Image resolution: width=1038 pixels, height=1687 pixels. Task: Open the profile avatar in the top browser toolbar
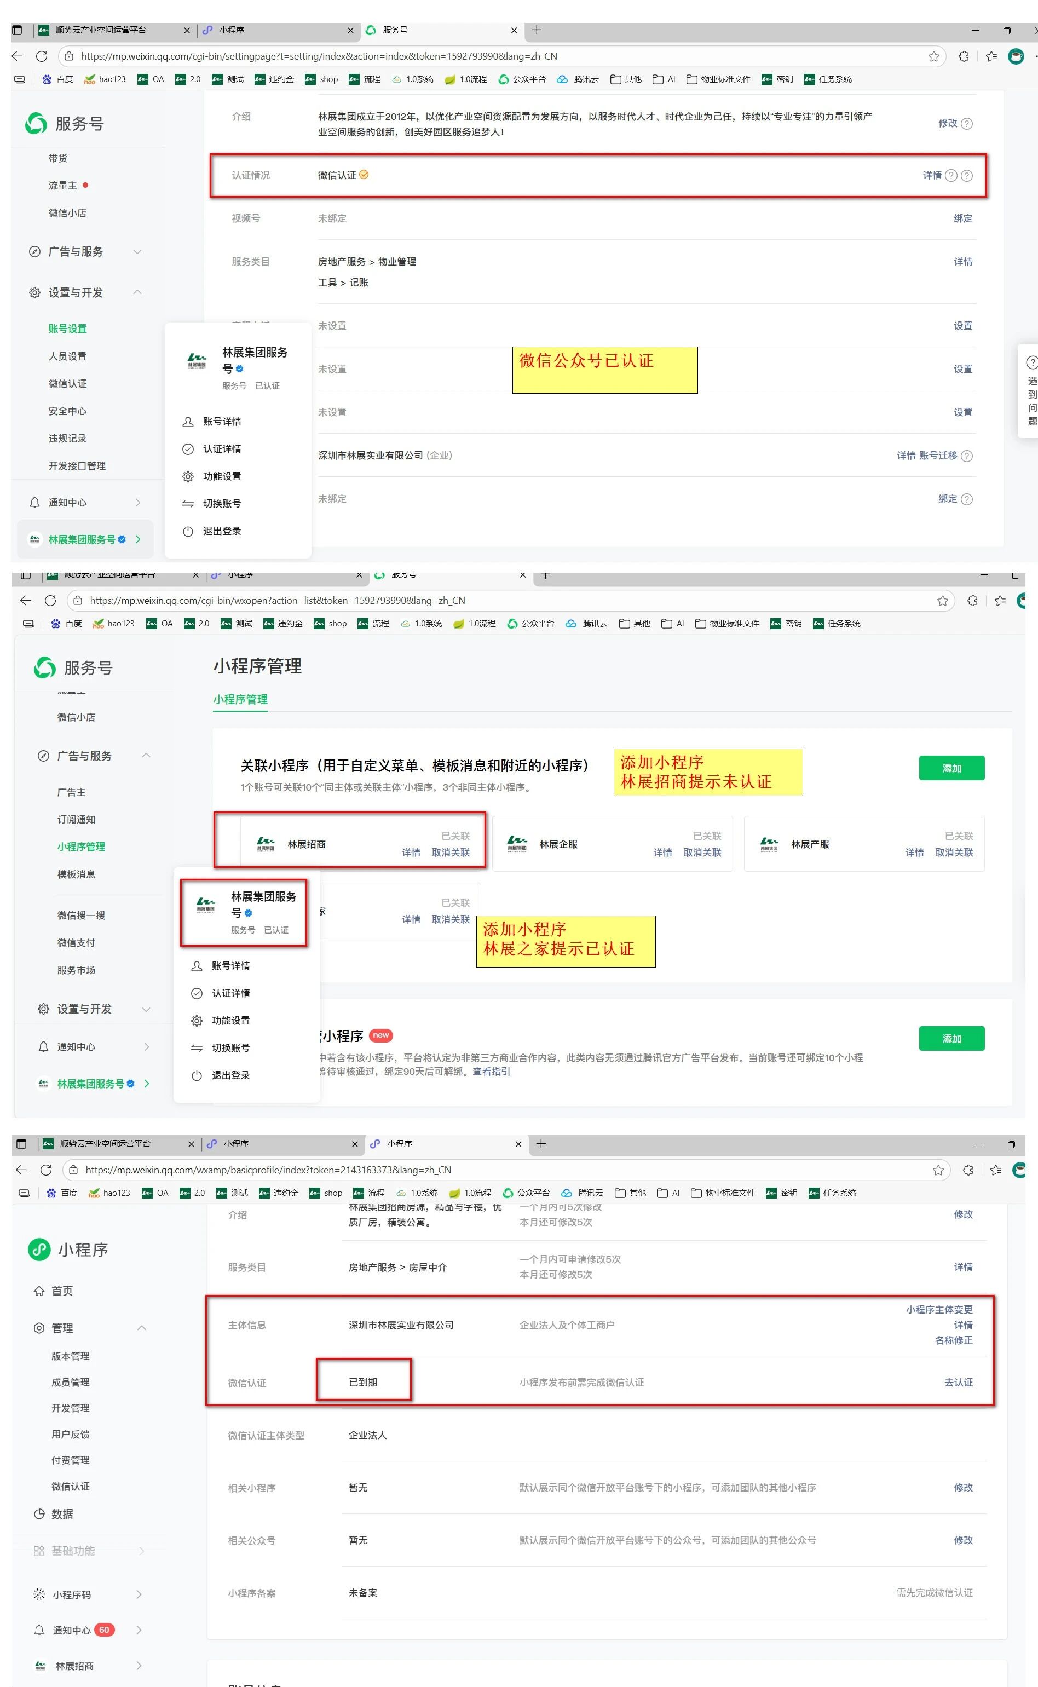(x=1016, y=56)
